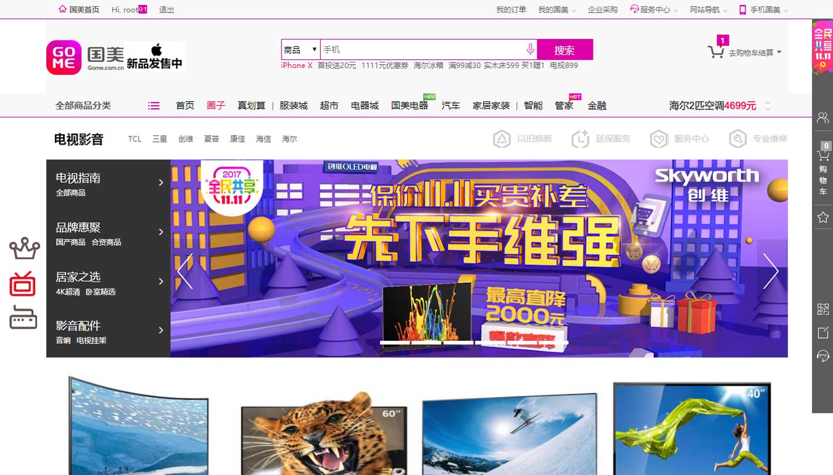This screenshot has height=475, width=833.
Task: Open 国美电器 navigation item
Action: (x=410, y=106)
